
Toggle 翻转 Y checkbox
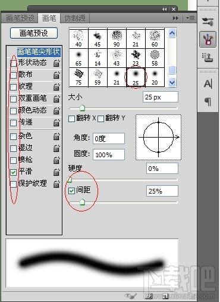tap(101, 119)
